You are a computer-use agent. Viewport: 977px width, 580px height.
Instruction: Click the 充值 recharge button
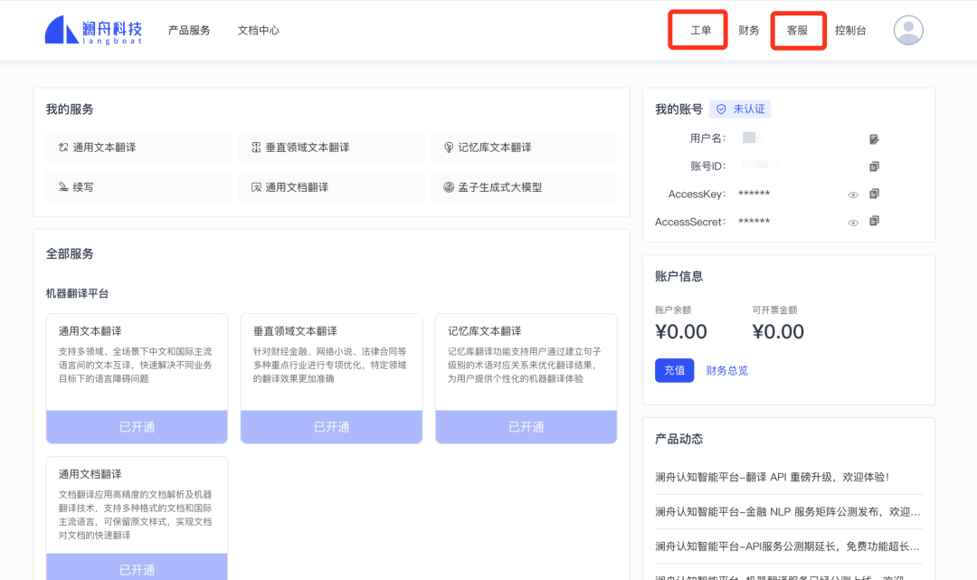pos(674,370)
